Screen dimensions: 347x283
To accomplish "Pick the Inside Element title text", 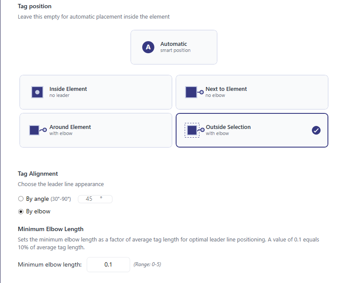I will [x=68, y=89].
